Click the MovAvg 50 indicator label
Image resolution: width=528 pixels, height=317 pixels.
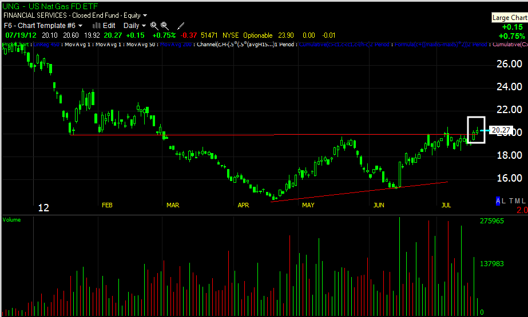coord(140,45)
